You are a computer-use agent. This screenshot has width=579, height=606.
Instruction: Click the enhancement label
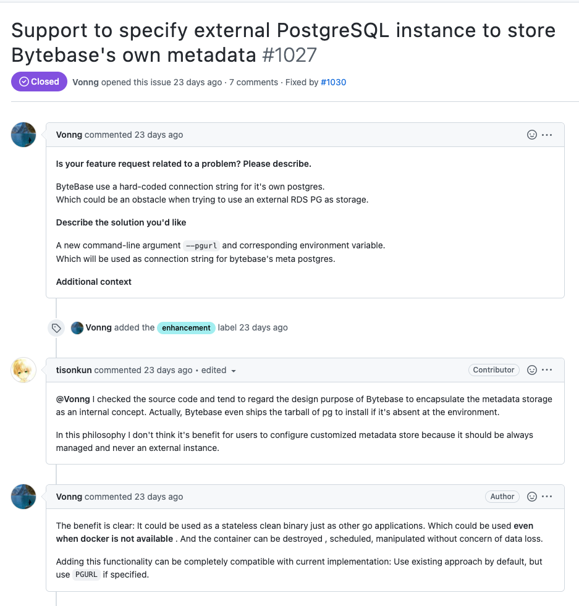coord(186,328)
